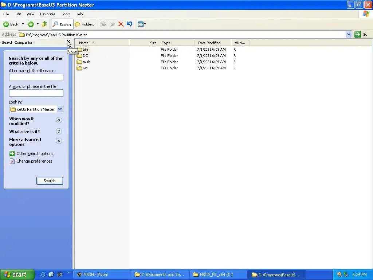Viewport: 373px width, 280px height.
Task: Toggle the Search toolbar button
Action: [62, 24]
